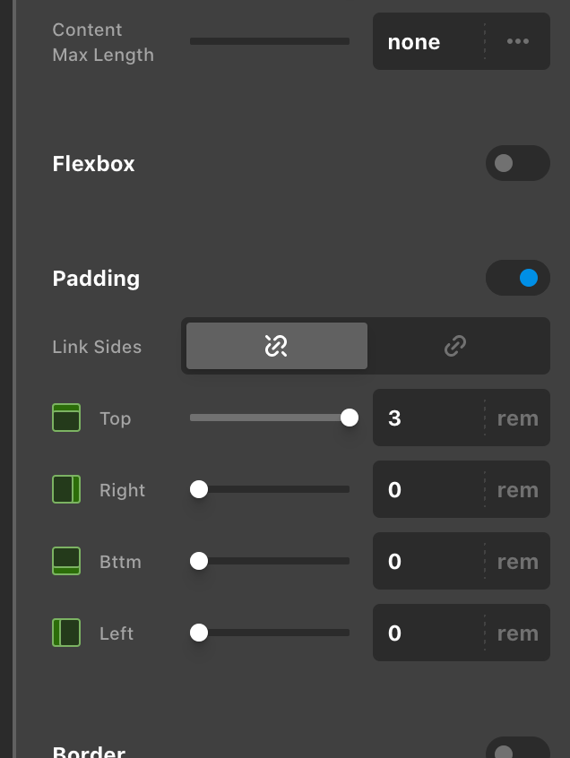Click the Bttm padding side icon
570x758 pixels.
(x=66, y=561)
